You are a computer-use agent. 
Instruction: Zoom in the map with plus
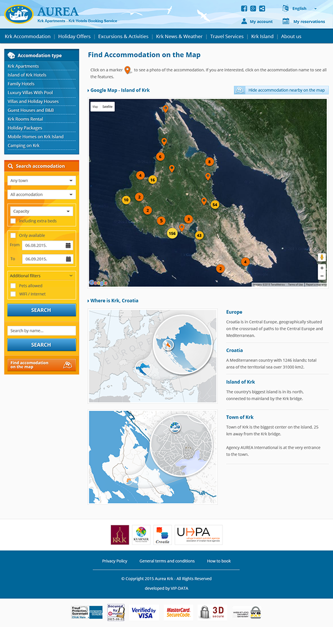322,268
